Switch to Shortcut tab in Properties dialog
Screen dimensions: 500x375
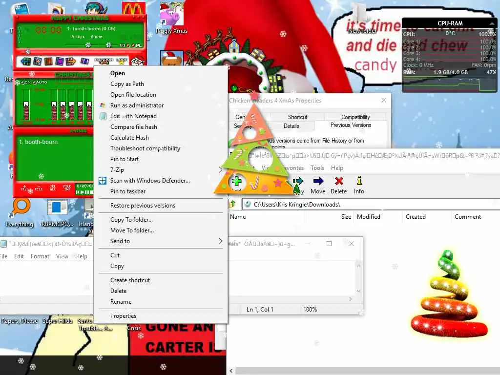[297, 117]
